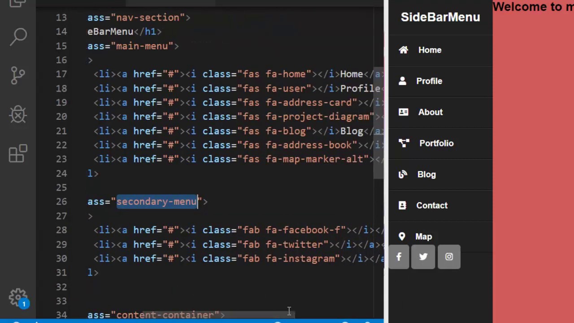The height and width of the screenshot is (323, 574).
Task: Open the Extensions view
Action: (x=18, y=153)
